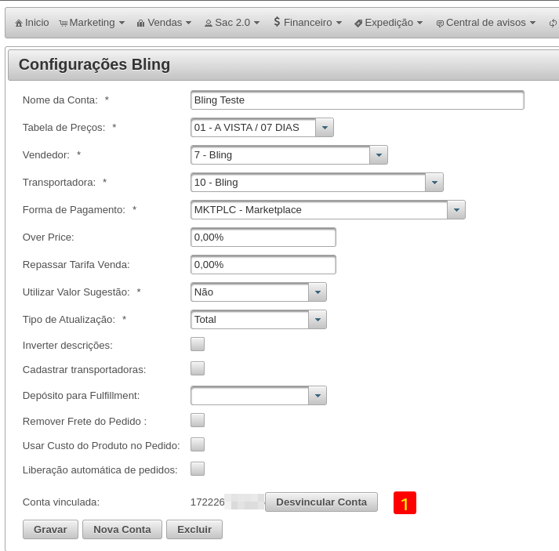Expand the Depósito para Fulfillment dropdown arrow
Viewport: 559px width, 551px height.
tap(318, 396)
